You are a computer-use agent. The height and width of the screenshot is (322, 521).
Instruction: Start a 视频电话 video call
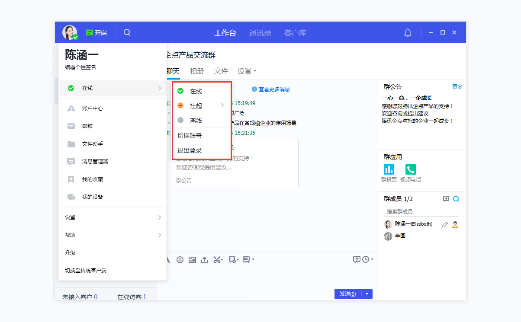tap(410, 169)
